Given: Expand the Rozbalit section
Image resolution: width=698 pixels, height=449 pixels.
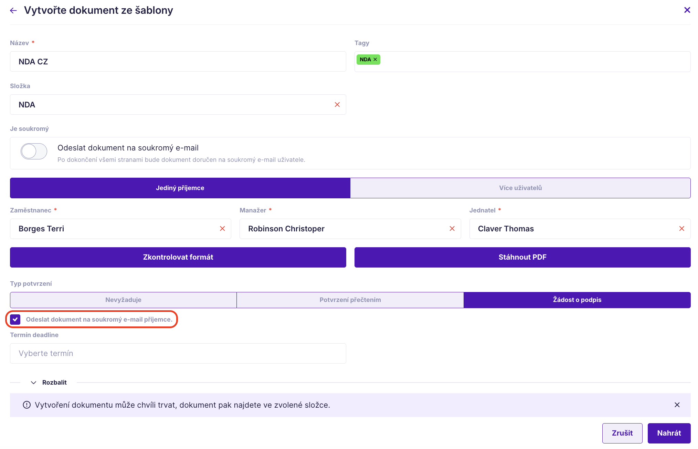Looking at the screenshot, I should (49, 383).
